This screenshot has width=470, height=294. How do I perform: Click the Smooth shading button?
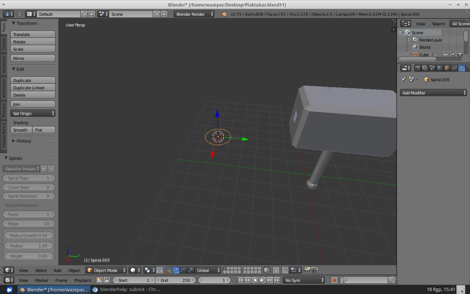(21, 130)
